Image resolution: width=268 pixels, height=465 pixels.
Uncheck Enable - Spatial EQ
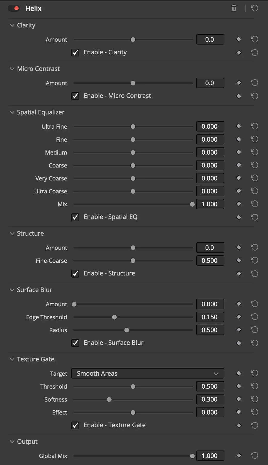click(75, 217)
